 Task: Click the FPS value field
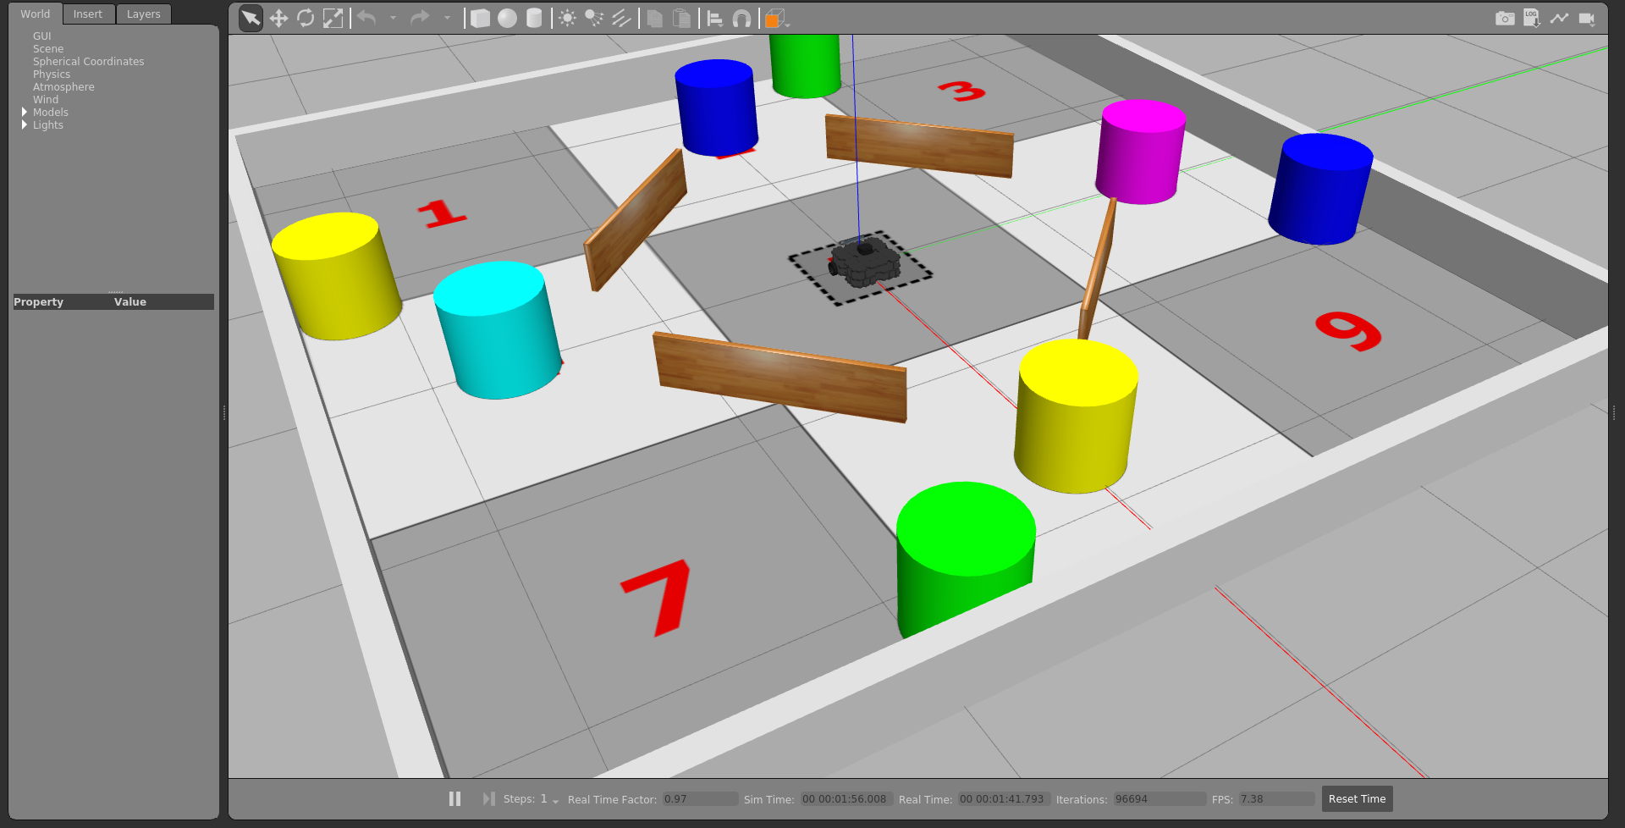(1276, 799)
